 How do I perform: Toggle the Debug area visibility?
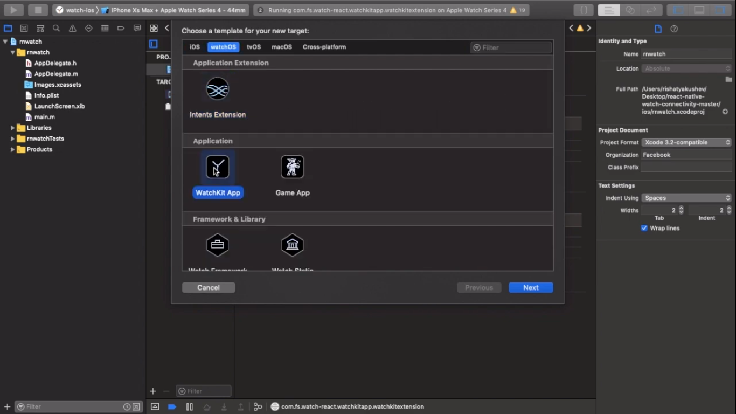699,10
